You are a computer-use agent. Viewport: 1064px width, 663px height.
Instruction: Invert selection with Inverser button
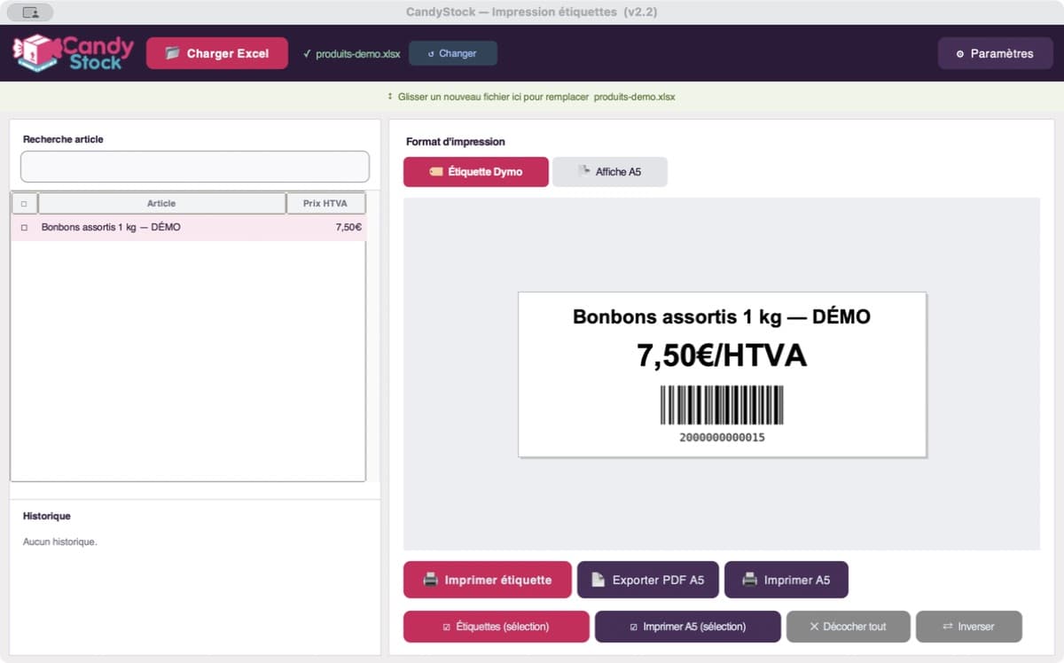(969, 627)
